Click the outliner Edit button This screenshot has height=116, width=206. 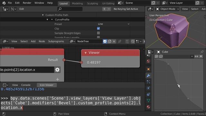pyautogui.click(x=22, y=9)
